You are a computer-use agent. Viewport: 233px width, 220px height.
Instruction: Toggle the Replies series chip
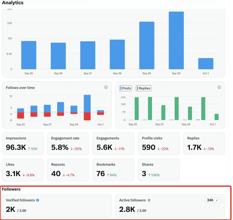point(144,88)
